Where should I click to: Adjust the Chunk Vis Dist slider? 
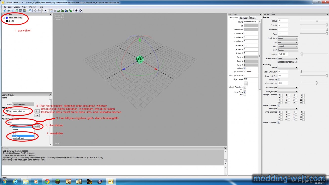(x=316, y=83)
